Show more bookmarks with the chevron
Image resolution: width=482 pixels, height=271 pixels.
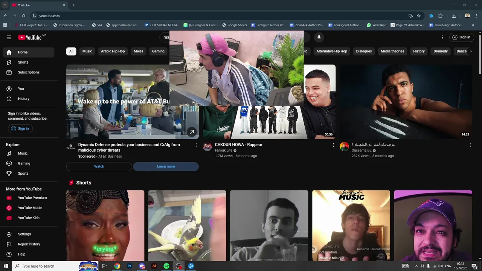(x=473, y=25)
